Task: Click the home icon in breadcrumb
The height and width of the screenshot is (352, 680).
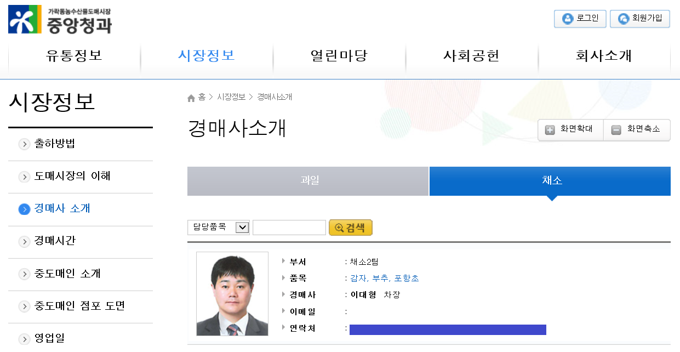Action: (191, 98)
